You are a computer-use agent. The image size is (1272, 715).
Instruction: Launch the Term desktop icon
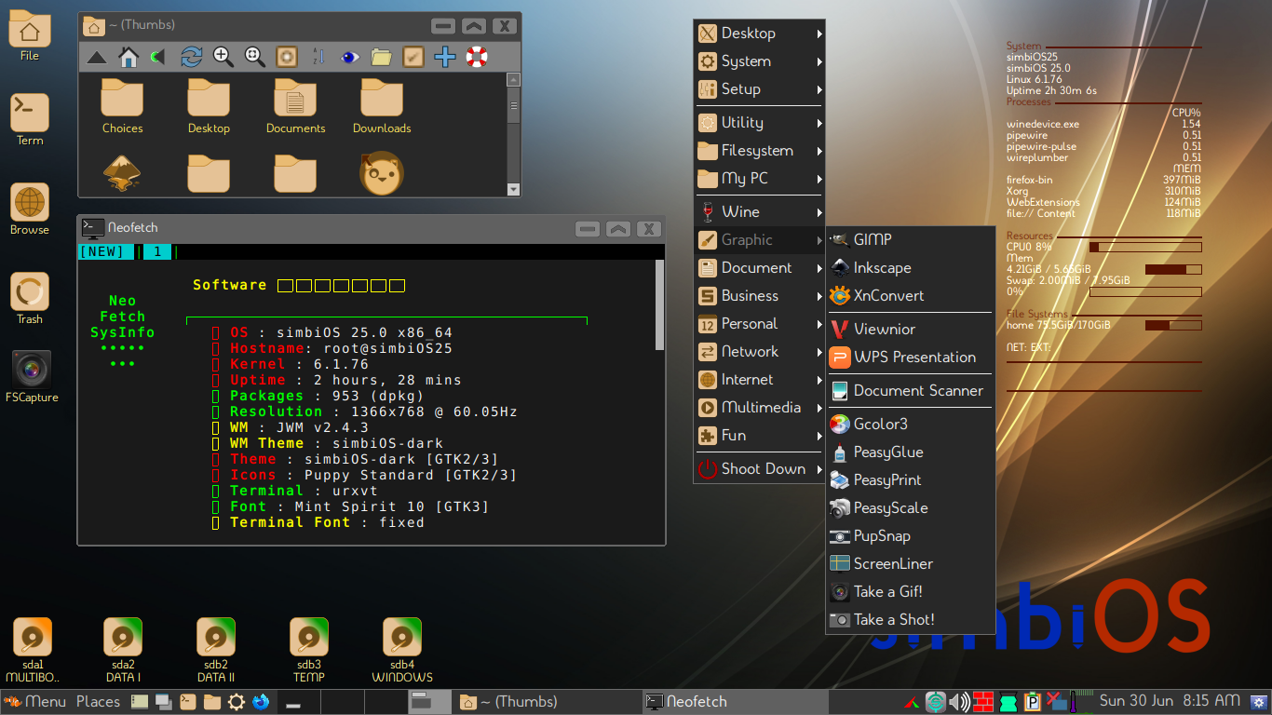[30, 120]
